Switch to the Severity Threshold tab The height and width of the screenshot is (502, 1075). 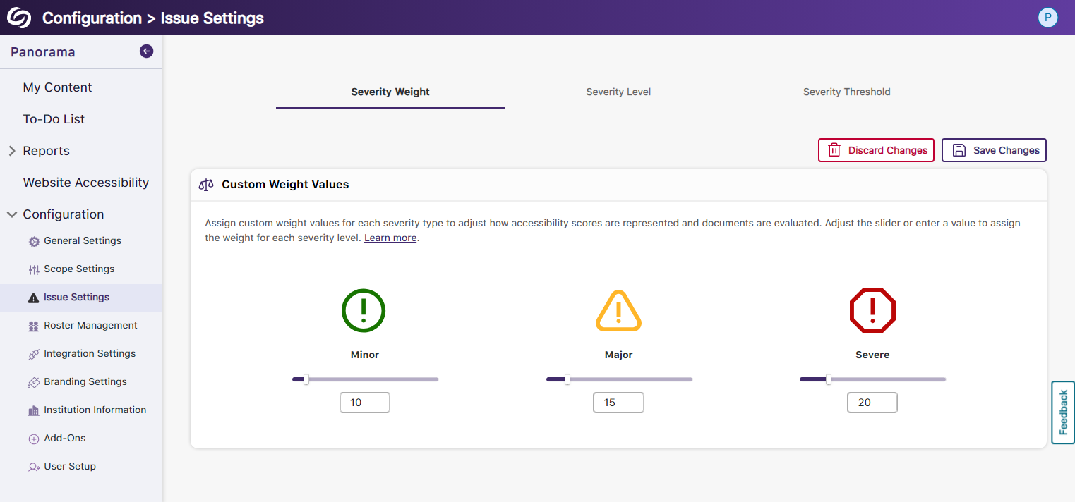pyautogui.click(x=846, y=92)
